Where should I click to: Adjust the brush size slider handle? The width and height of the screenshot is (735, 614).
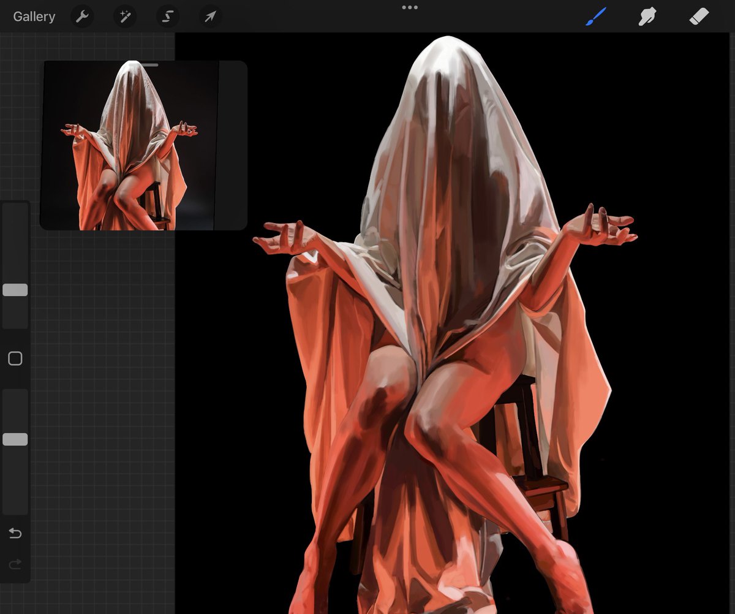coord(15,290)
